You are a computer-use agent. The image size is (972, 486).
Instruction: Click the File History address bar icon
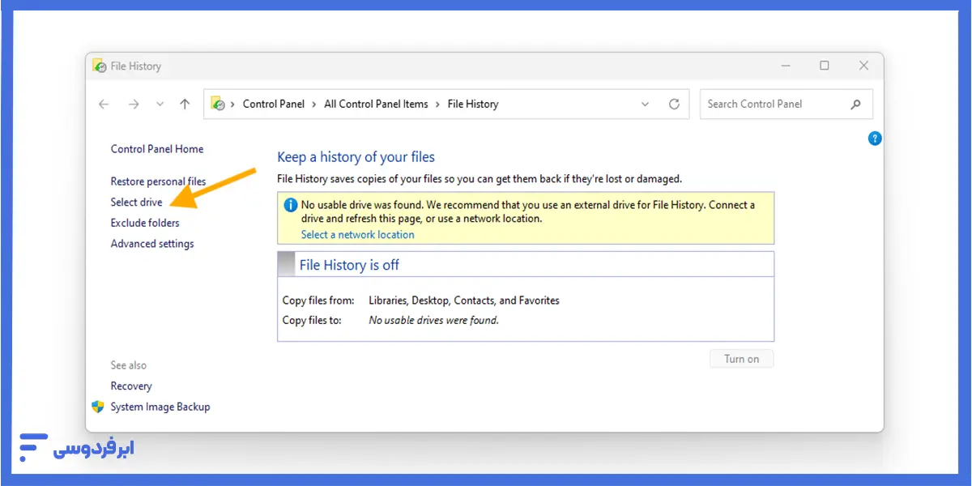[217, 104]
